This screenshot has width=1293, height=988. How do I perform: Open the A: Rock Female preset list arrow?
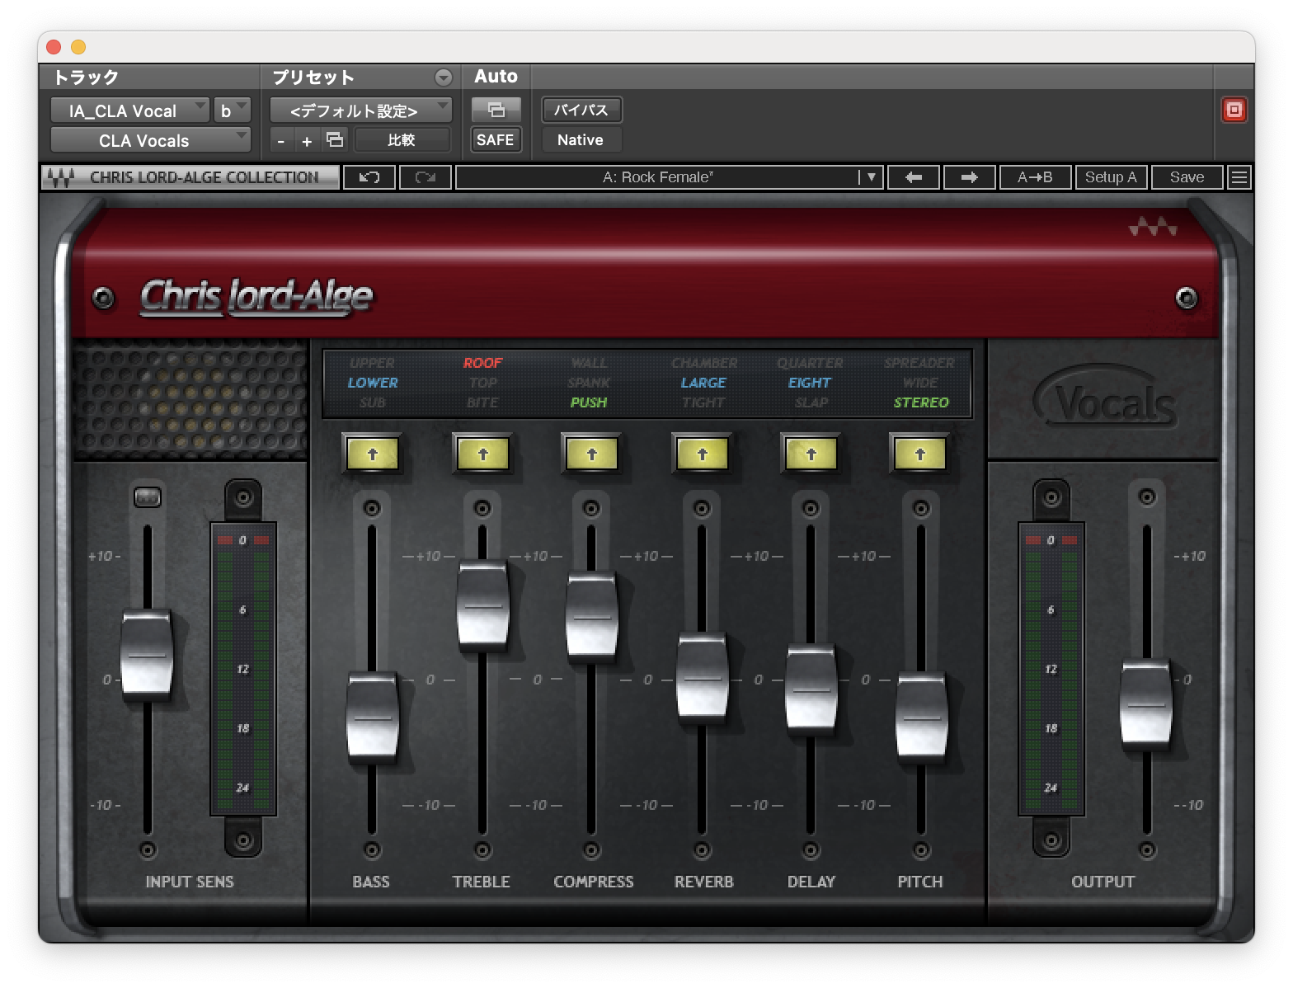point(870,177)
